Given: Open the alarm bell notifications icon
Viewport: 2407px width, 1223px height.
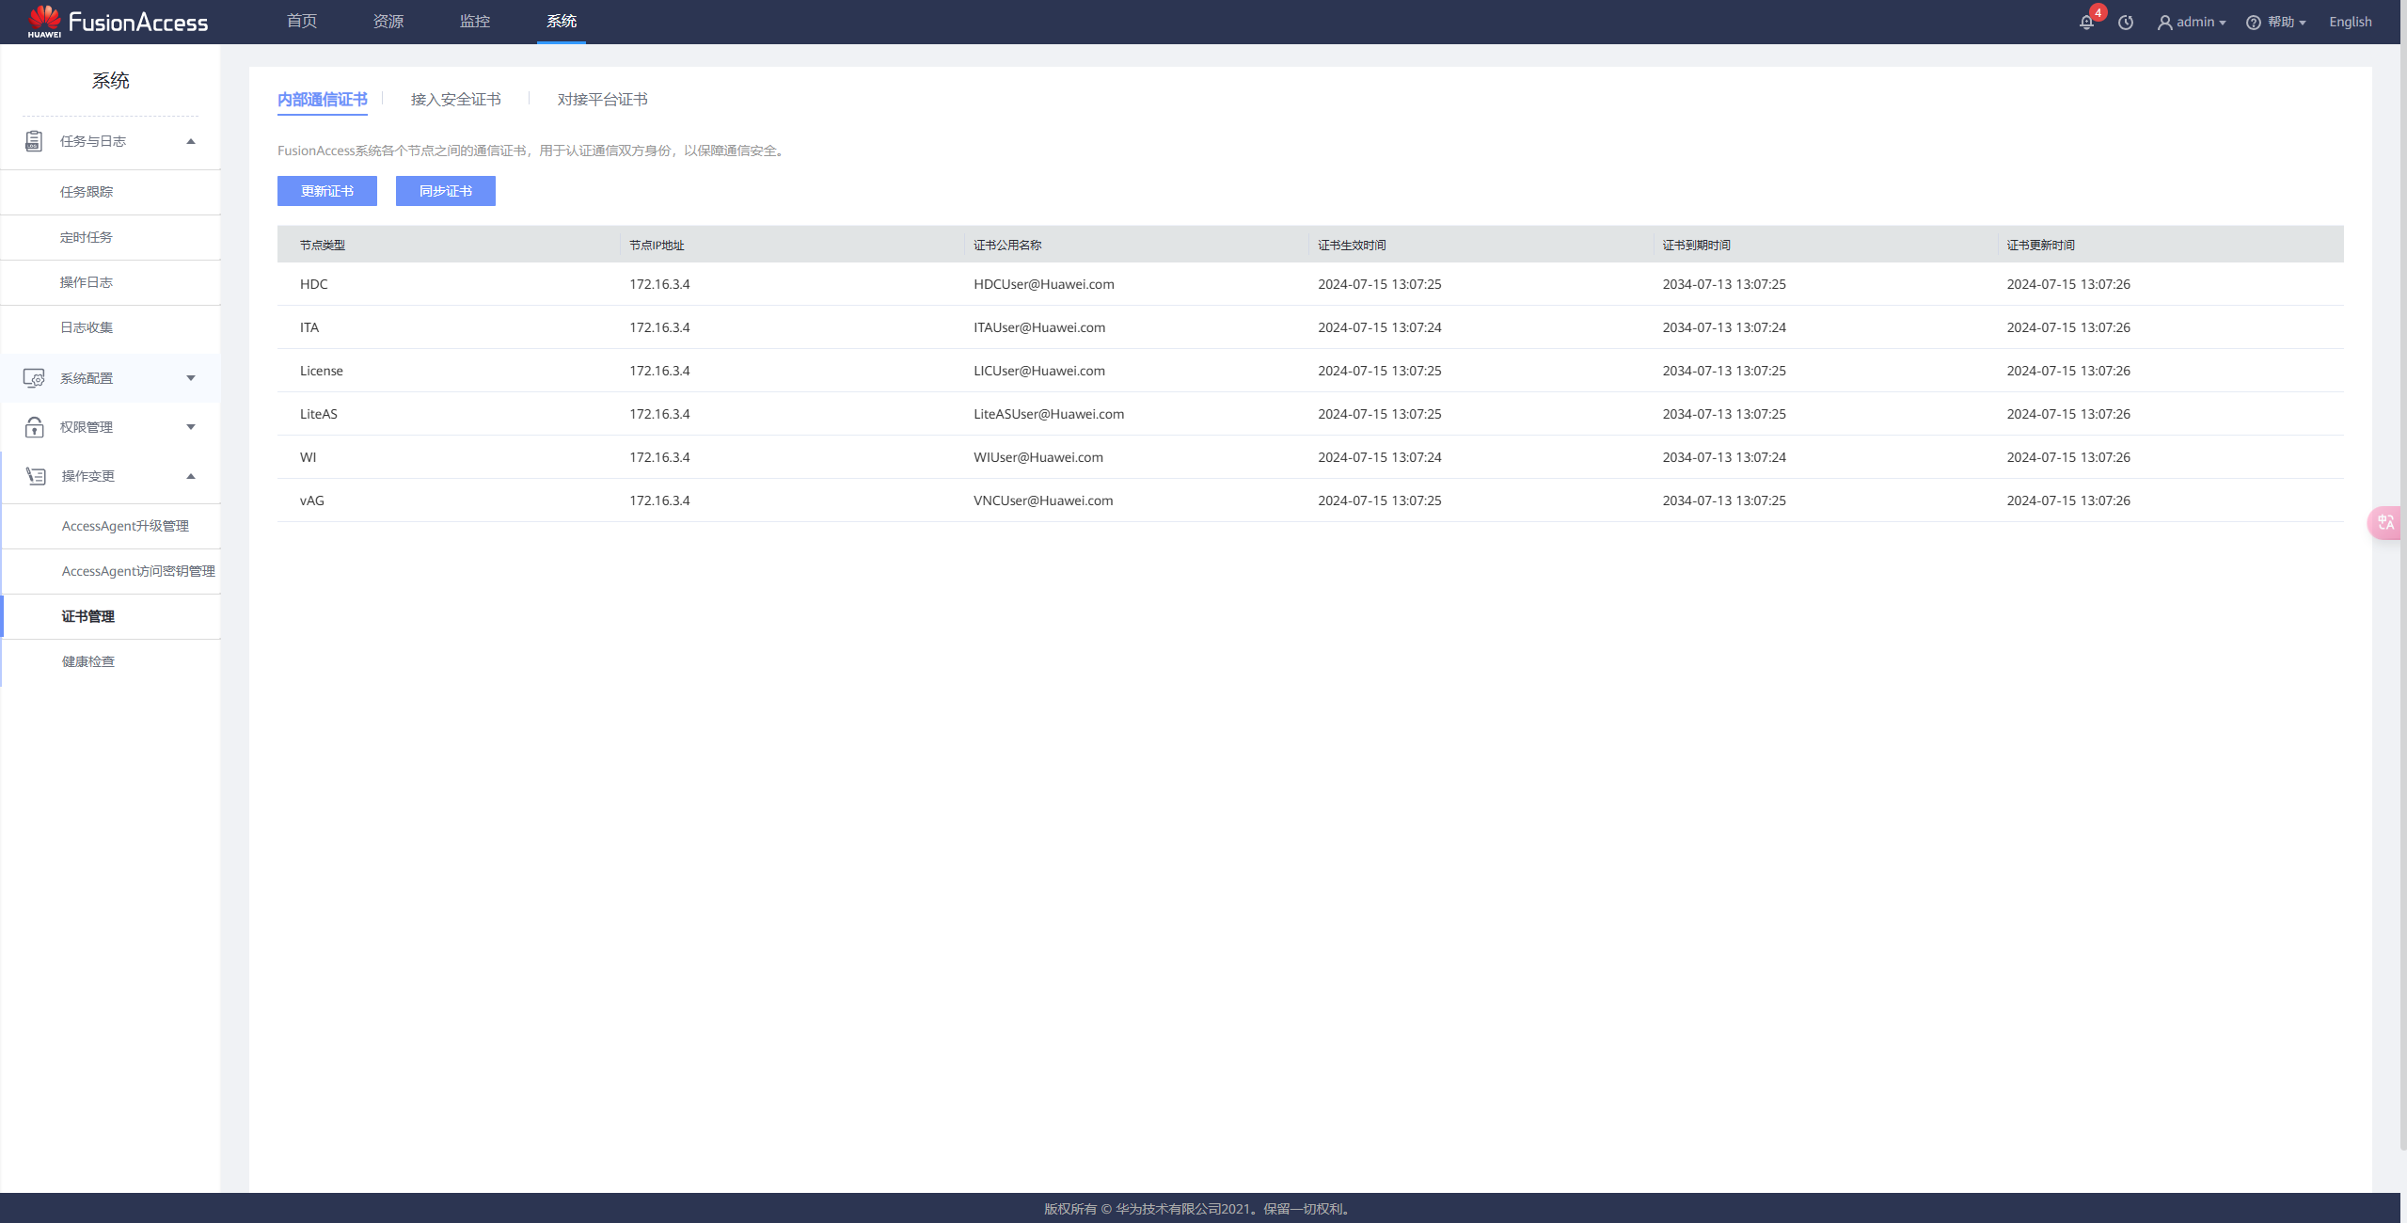Looking at the screenshot, I should pyautogui.click(x=2085, y=23).
